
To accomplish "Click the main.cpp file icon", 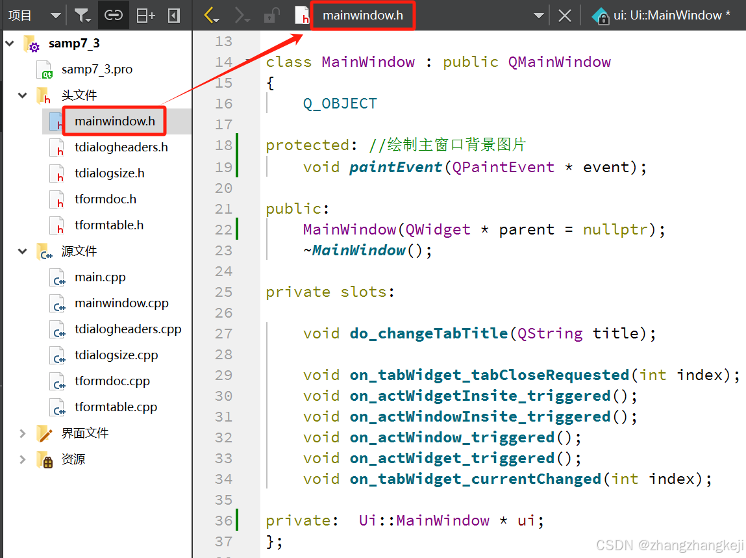I will tap(57, 277).
